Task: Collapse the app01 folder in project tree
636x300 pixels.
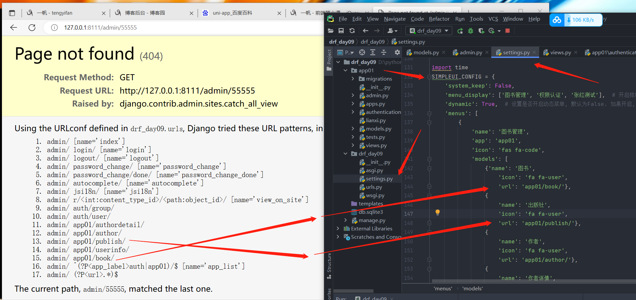Action: [x=345, y=70]
